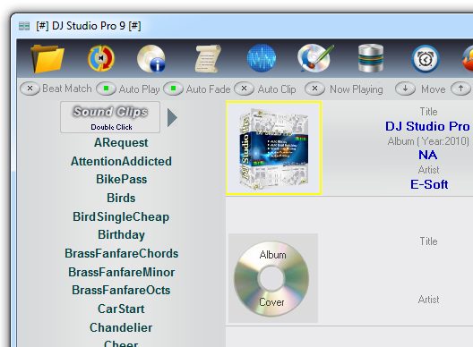Toggle Auto Fade option
This screenshot has height=347, width=473.
pyautogui.click(x=174, y=89)
